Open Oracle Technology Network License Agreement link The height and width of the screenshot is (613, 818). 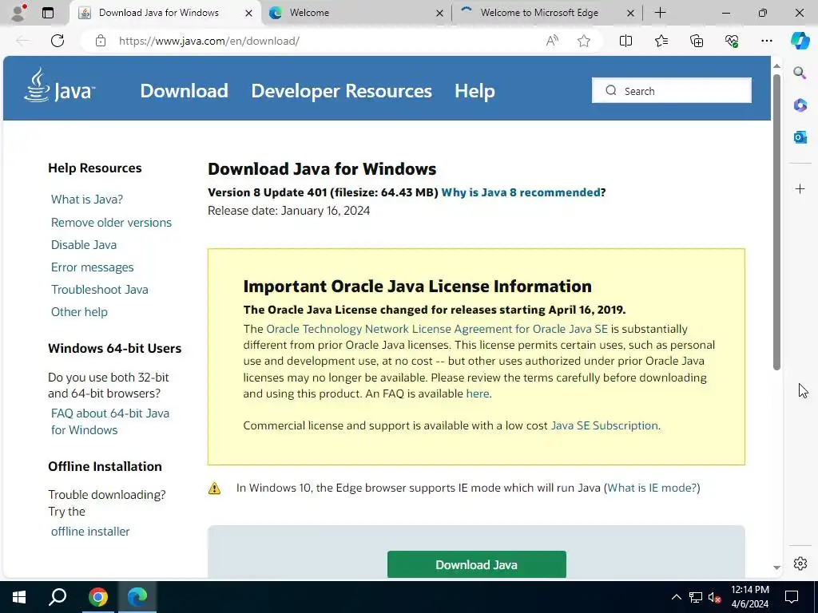click(437, 329)
